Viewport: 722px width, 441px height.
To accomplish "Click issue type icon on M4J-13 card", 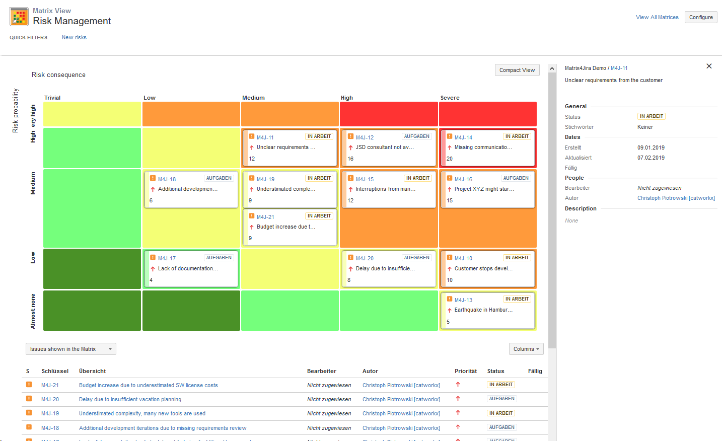I will pos(450,299).
